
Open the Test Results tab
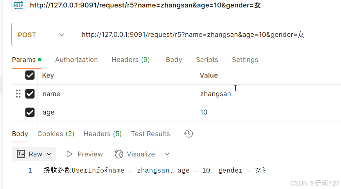click(x=151, y=134)
